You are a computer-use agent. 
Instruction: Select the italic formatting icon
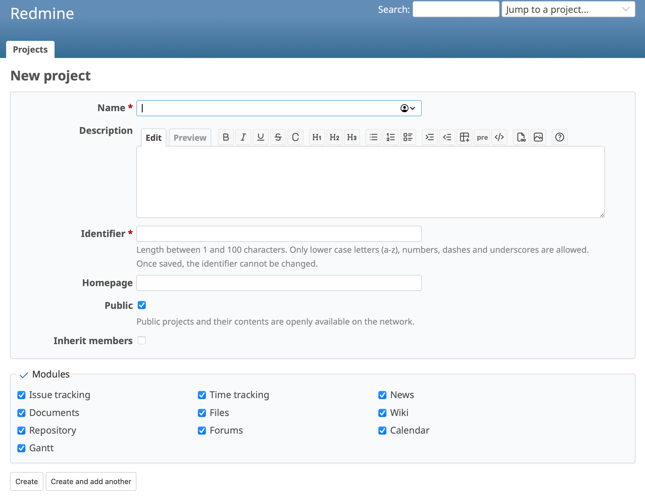243,137
